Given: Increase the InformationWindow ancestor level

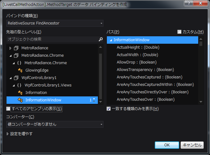Looking at the screenshot, I should coord(94,99).
